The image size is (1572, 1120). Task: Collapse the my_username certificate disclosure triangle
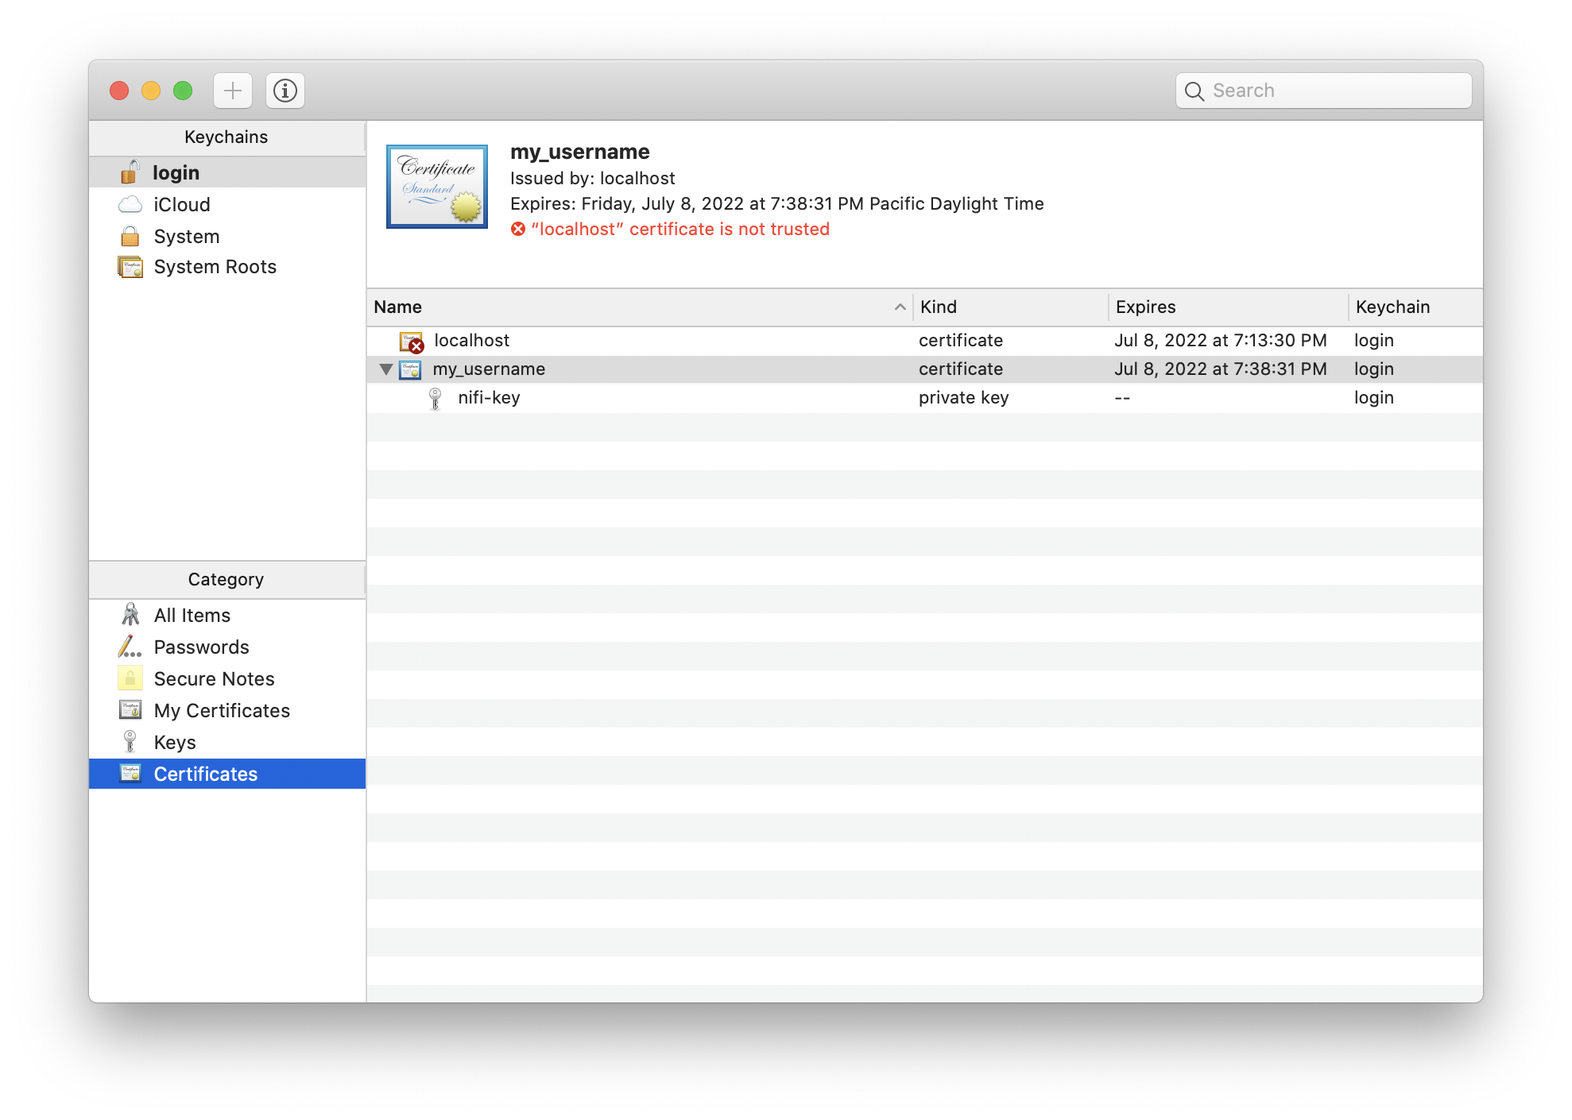pyautogui.click(x=386, y=369)
